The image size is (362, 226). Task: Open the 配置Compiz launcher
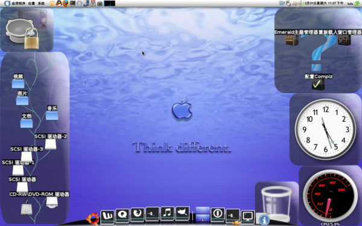318,81
